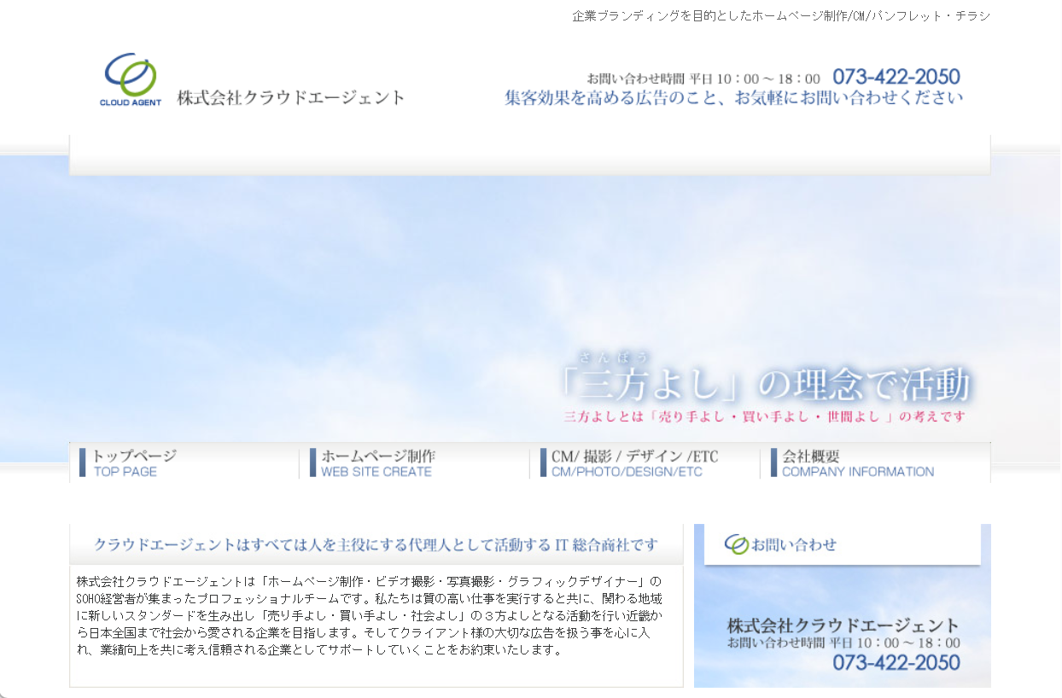Click the top tagline about 企業ブランディング
Viewport: 1062px width, 698px height.
click(780, 16)
